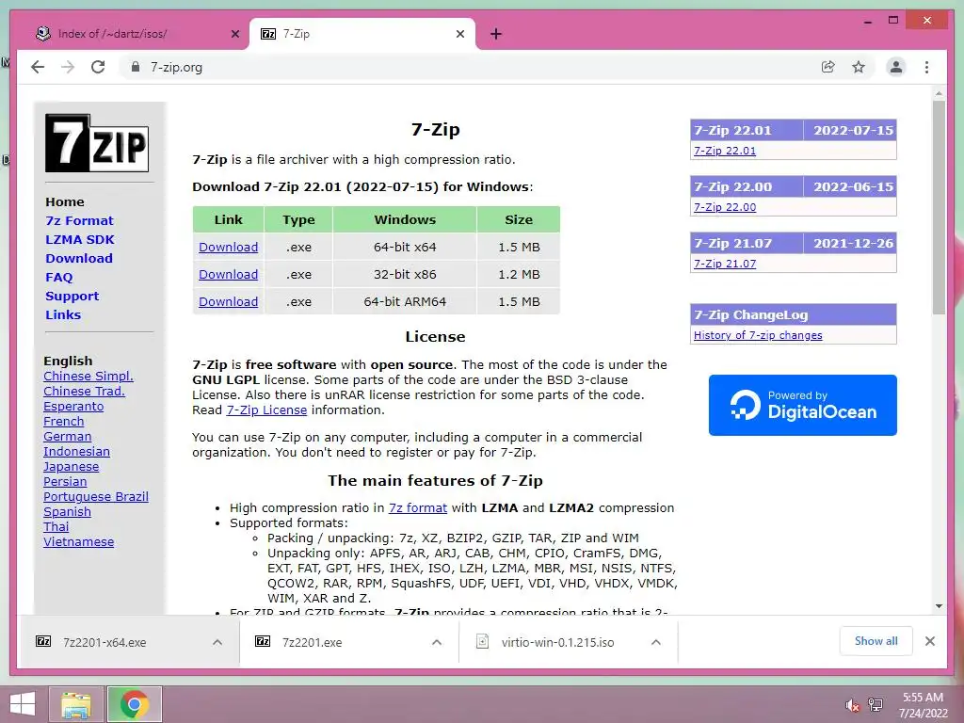This screenshot has height=723, width=964.
Task: Go back to the previous page
Action: click(38, 67)
